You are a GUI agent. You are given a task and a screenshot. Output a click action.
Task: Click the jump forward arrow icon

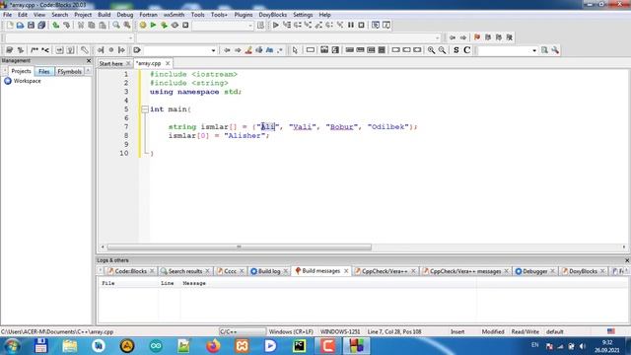463,37
